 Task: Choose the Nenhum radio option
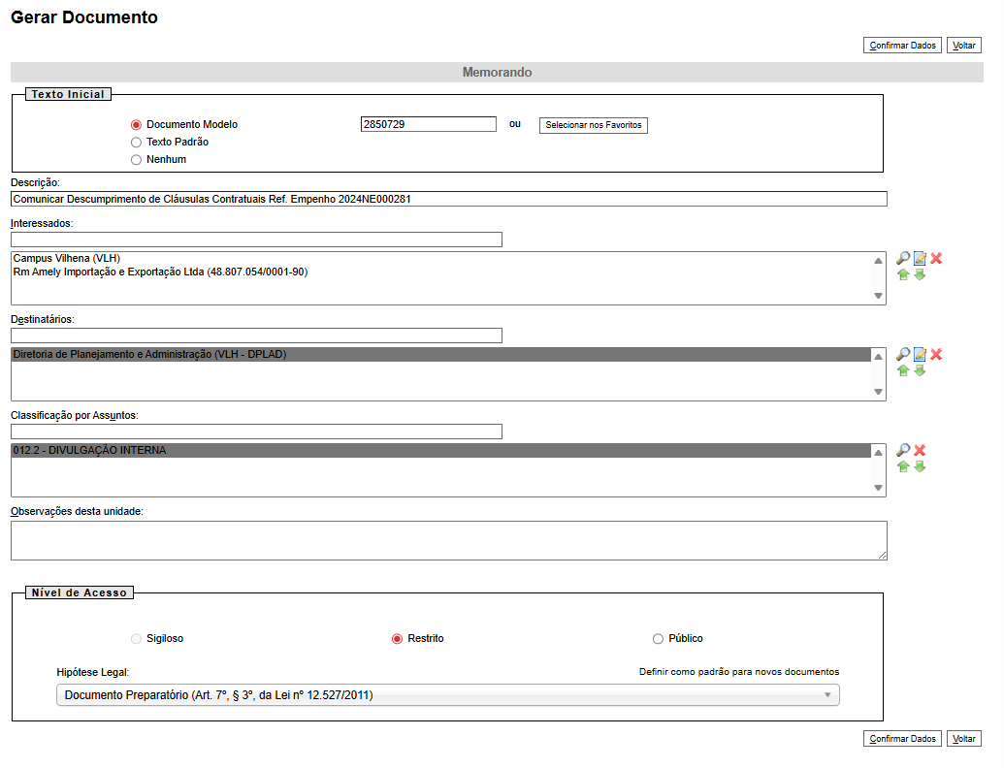coord(137,160)
